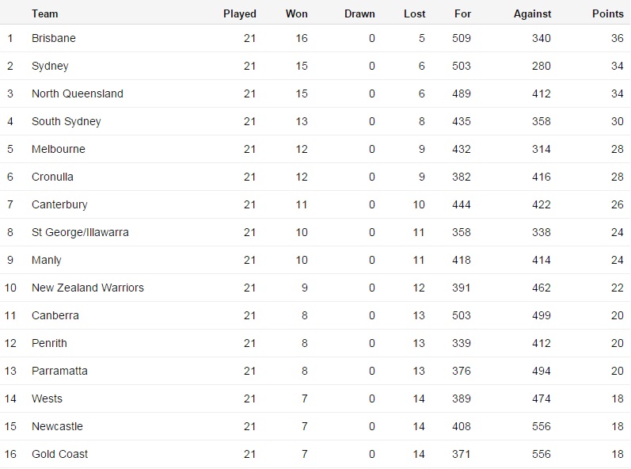Sort by the Played column header
Screen dimensions: 631x469
tap(240, 13)
